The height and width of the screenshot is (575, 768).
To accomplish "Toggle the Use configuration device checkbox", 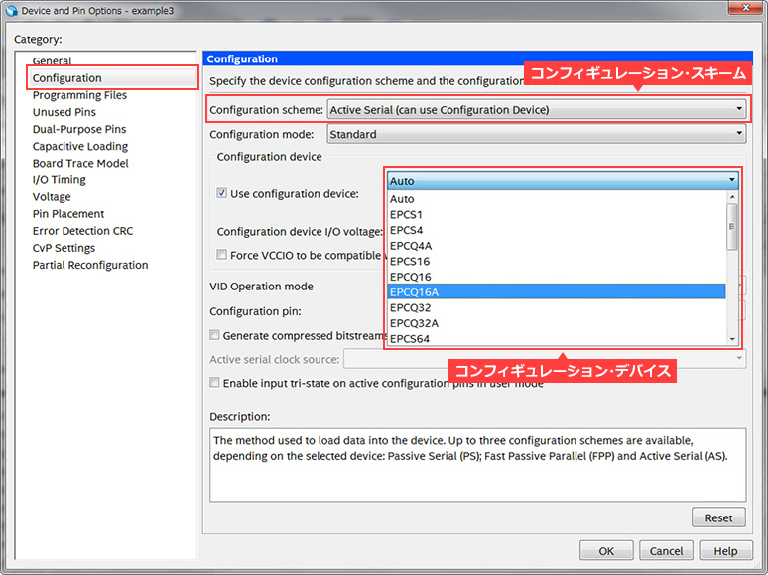I will pyautogui.click(x=222, y=193).
